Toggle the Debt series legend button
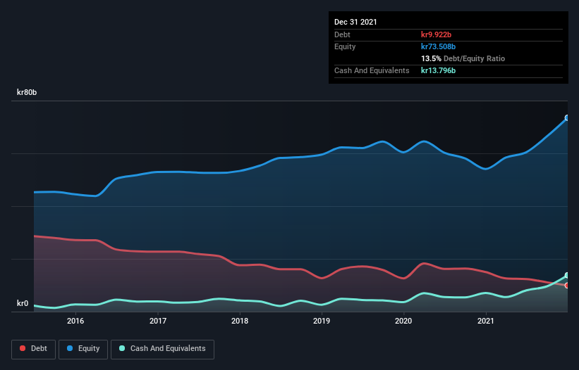 pyautogui.click(x=33, y=349)
